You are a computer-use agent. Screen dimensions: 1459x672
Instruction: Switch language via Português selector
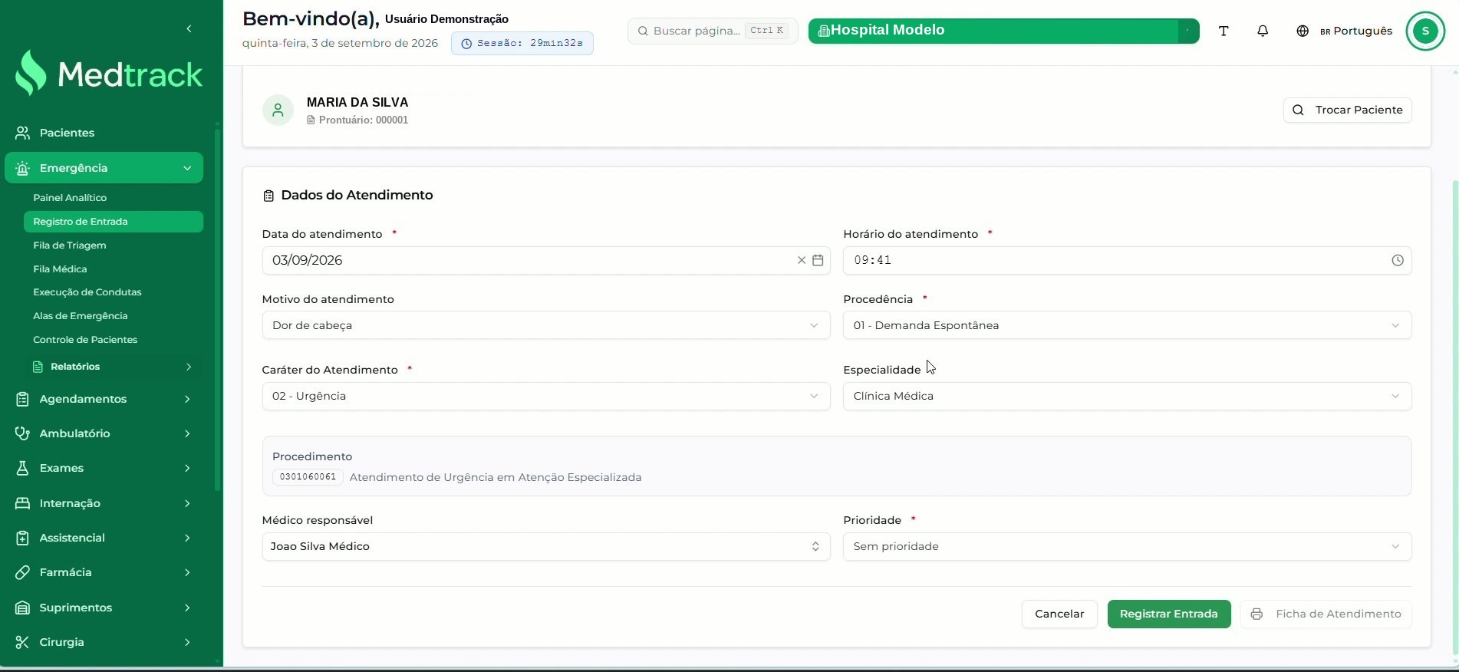pos(1355,31)
